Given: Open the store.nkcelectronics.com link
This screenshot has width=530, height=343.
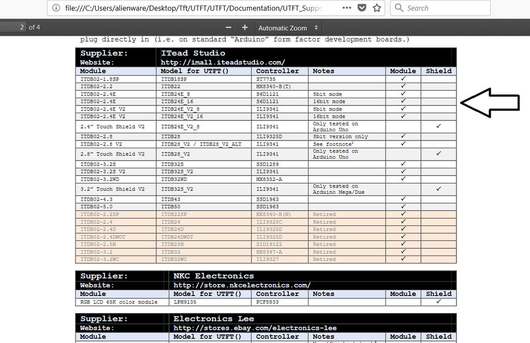Looking at the screenshot, I should (x=242, y=285).
